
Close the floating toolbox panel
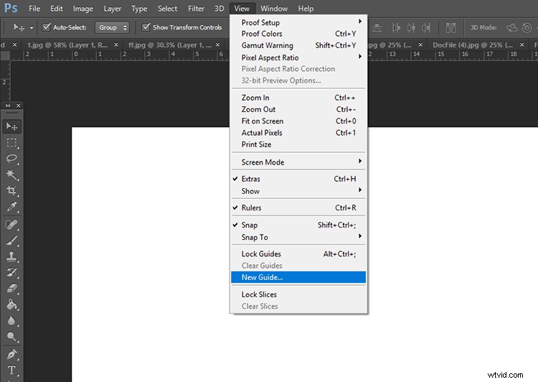[19, 106]
